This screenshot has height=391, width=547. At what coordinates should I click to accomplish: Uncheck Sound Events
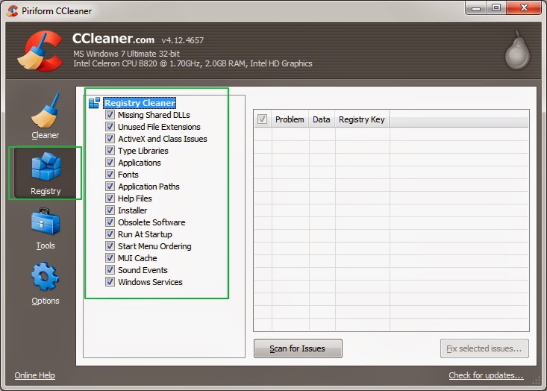[110, 270]
